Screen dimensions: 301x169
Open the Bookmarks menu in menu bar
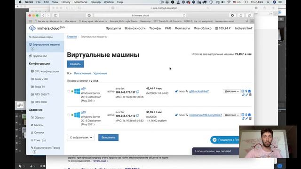[x=80, y=2]
